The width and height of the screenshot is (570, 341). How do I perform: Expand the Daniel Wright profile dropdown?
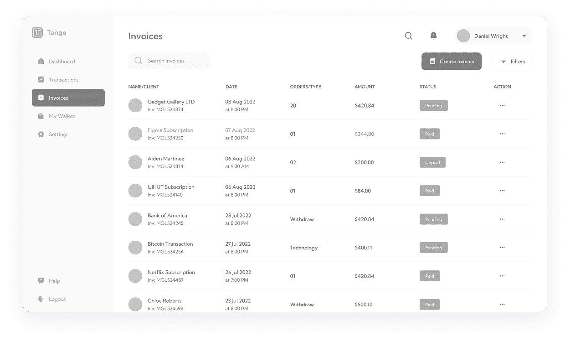tap(524, 36)
